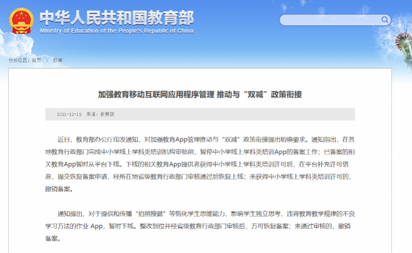
Task: Open the 新闻 breadcrumb link
Action: [x=57, y=60]
